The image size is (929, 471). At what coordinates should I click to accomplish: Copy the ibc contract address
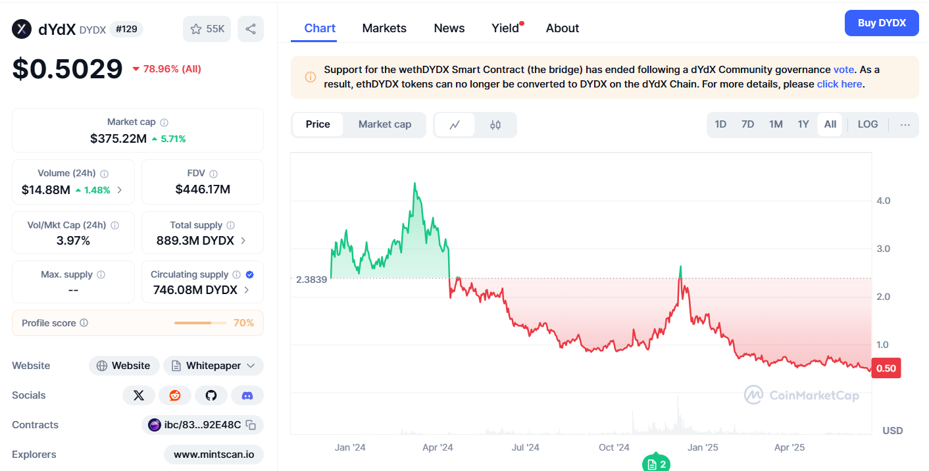coord(251,425)
